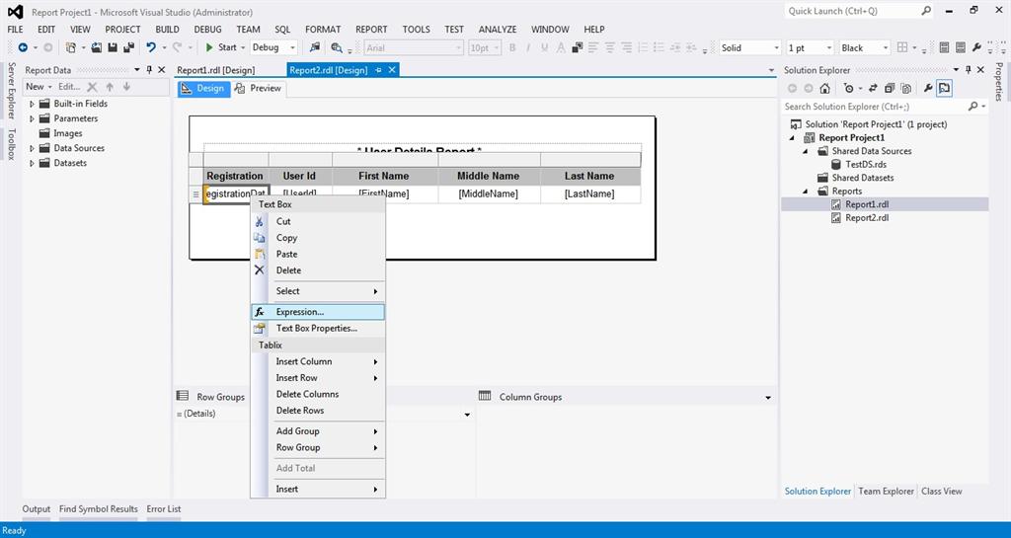1011x538 pixels.
Task: Expand the Data Sources folder
Action: [32, 148]
